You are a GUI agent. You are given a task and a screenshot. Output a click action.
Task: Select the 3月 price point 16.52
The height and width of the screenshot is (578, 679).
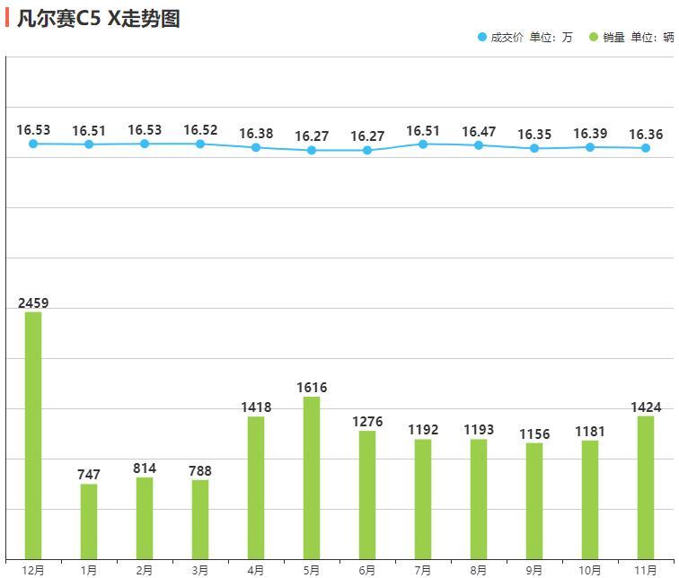(200, 144)
